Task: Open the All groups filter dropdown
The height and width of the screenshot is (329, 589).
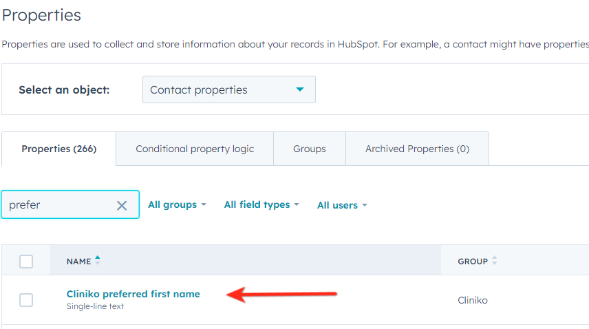Action: pyautogui.click(x=177, y=204)
